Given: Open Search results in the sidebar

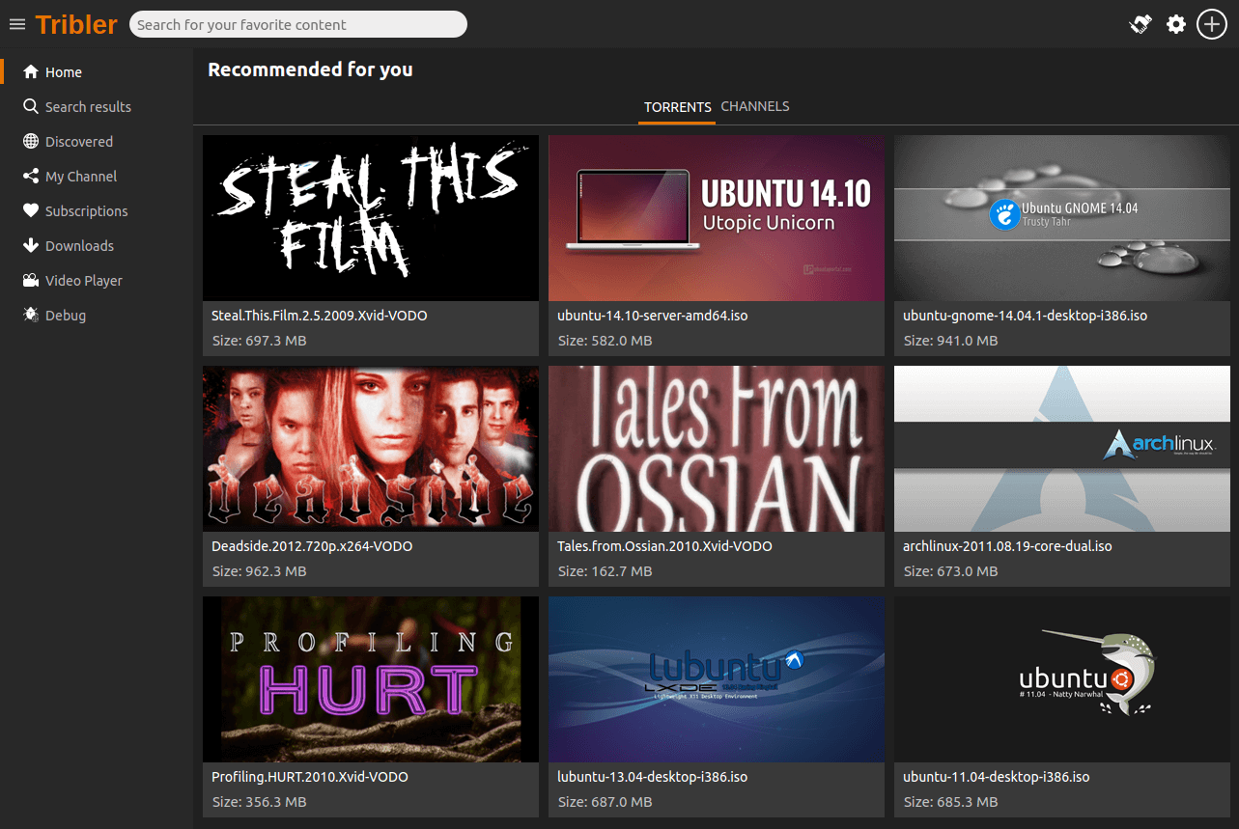Looking at the screenshot, I should 88,107.
